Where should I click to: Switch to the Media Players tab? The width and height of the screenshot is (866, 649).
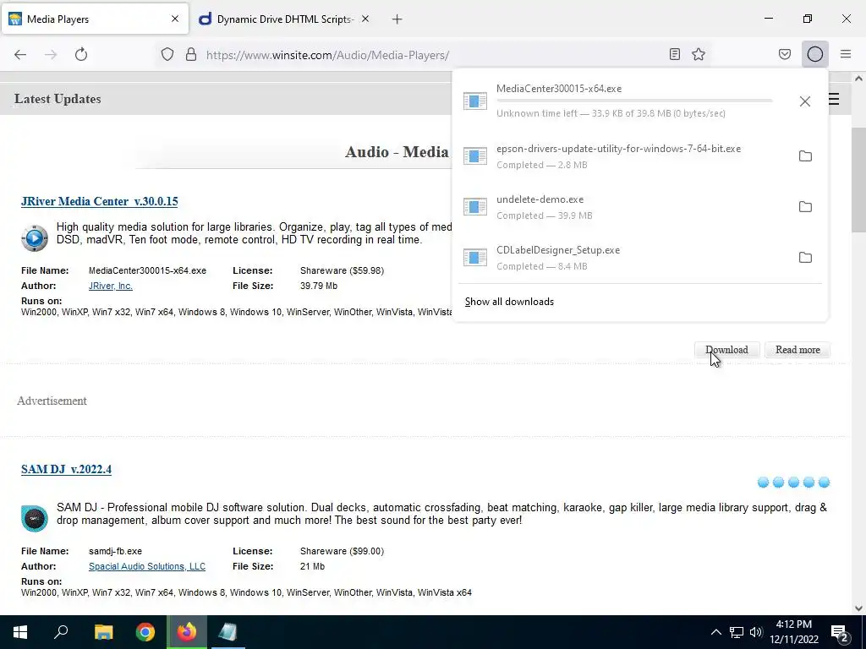point(95,19)
